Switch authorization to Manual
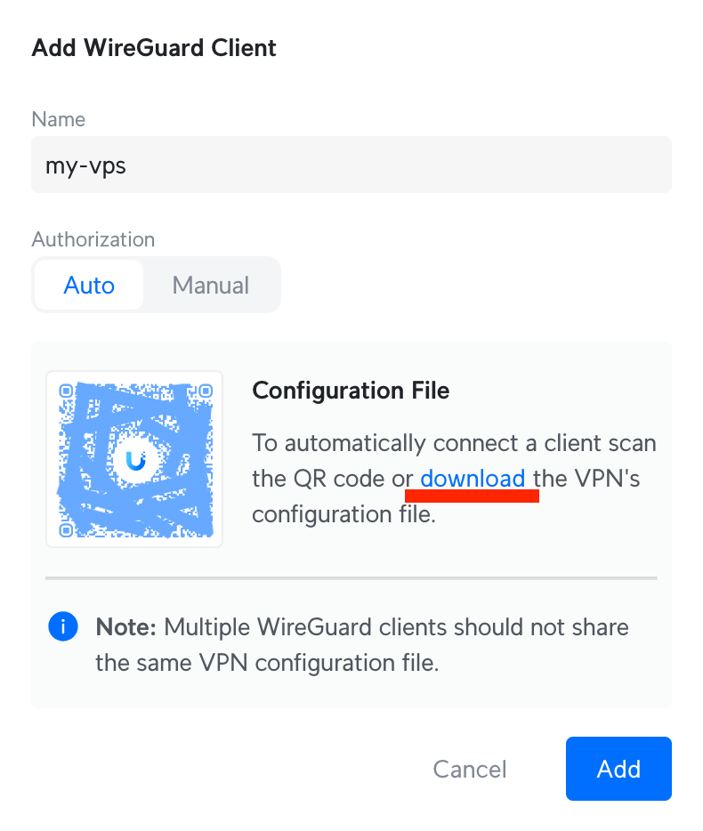Image resolution: width=703 pixels, height=831 pixels. click(x=211, y=286)
